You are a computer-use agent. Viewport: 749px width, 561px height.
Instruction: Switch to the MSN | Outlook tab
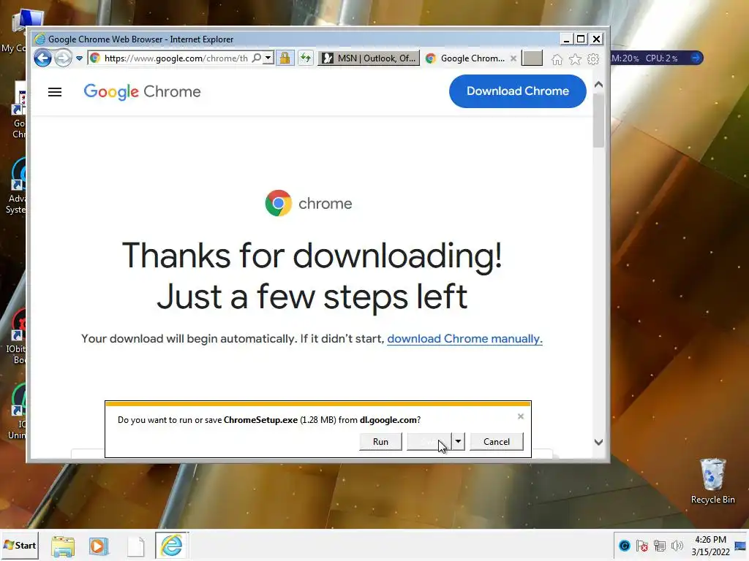pyautogui.click(x=369, y=58)
